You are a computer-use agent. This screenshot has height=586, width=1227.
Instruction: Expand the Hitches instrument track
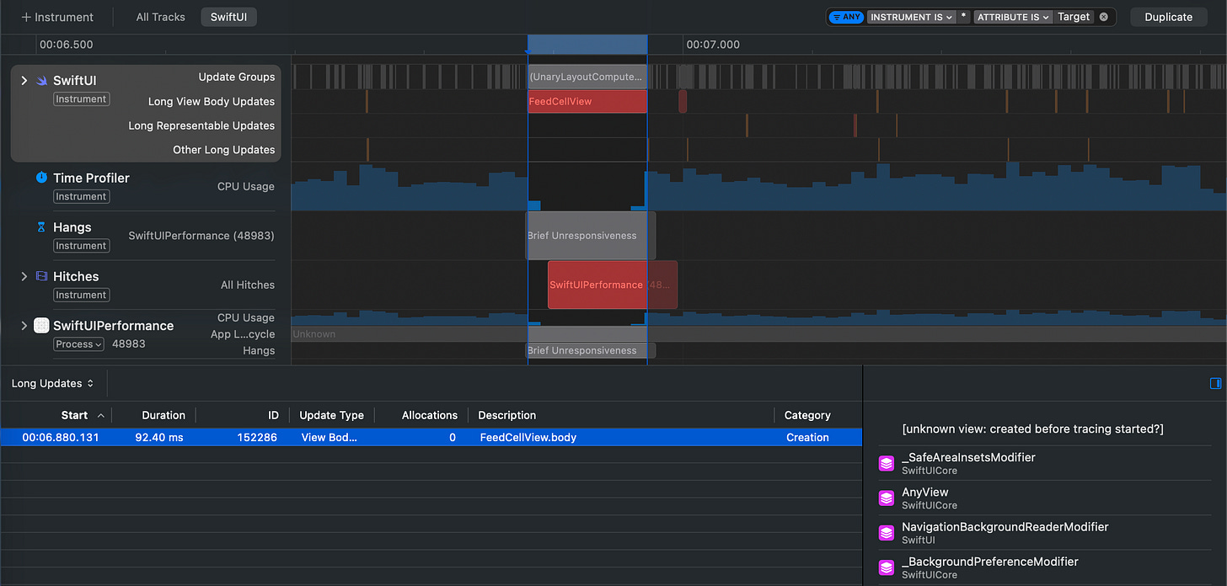pyautogui.click(x=24, y=276)
